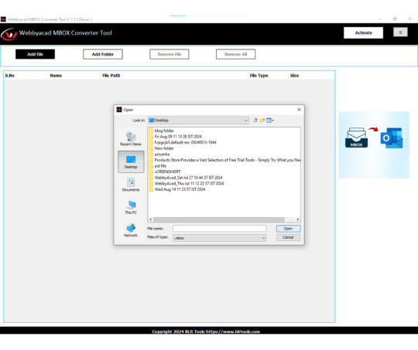
Task: Select the 'New folder' entry
Action: pos(162,148)
